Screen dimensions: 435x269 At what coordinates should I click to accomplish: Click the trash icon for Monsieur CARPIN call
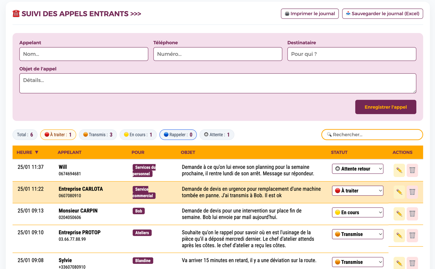pos(412,214)
